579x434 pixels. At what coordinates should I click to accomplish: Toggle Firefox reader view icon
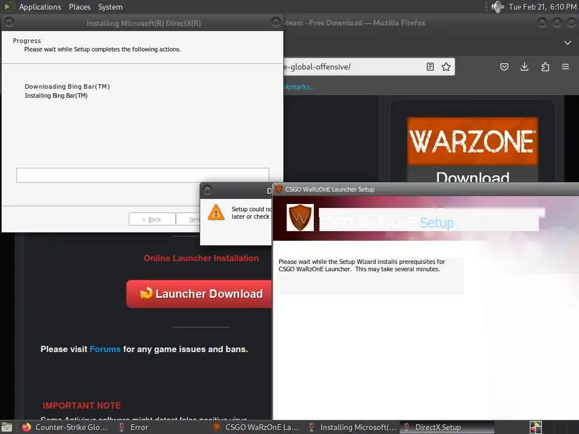(430, 67)
